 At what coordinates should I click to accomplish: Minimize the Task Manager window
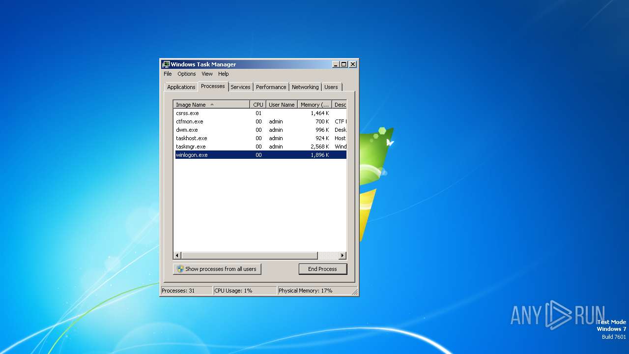pos(336,64)
